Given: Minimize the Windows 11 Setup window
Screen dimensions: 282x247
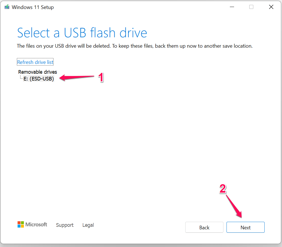Looking at the screenshot, I should point(231,7).
